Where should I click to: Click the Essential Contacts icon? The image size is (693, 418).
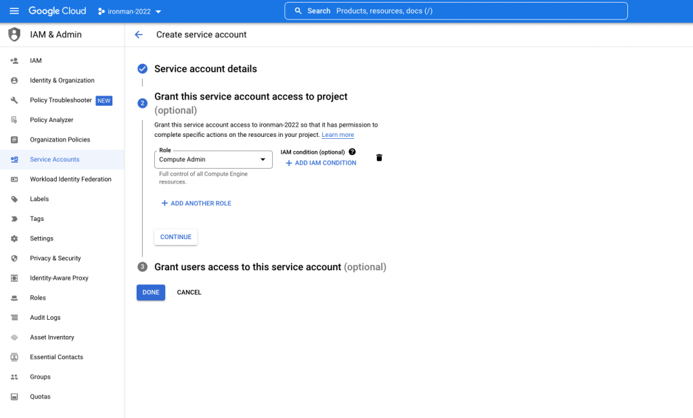(x=14, y=357)
